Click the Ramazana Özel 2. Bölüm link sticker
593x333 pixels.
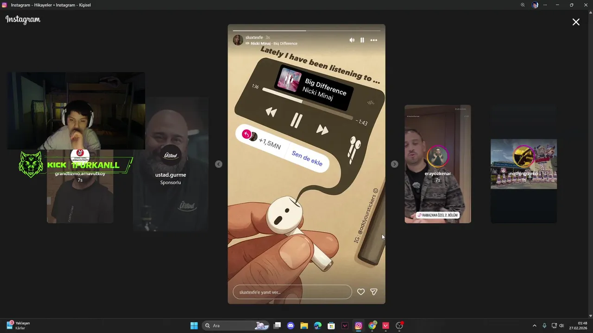click(438, 216)
